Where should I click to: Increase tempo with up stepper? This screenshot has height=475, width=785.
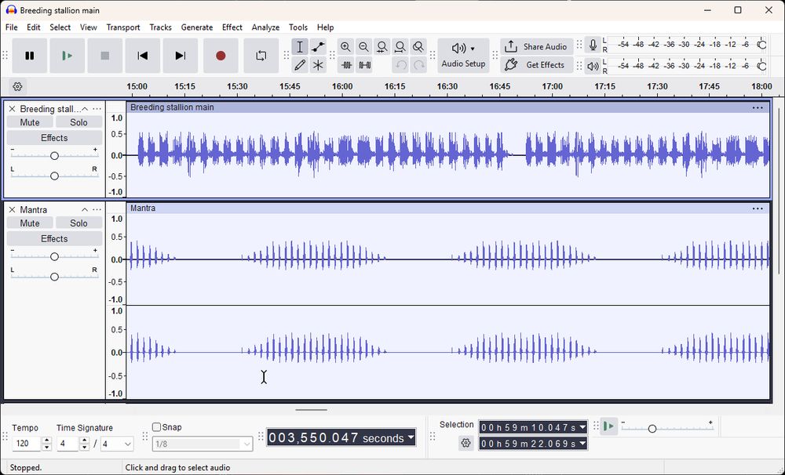pyautogui.click(x=46, y=441)
